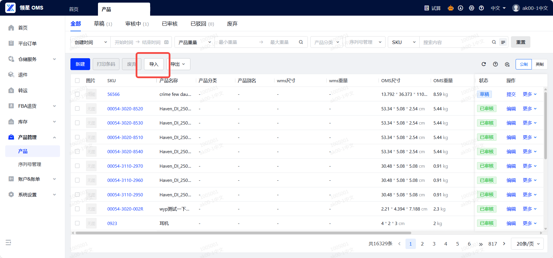
Task: Check the row for SKU 56566
Action: [x=77, y=94]
